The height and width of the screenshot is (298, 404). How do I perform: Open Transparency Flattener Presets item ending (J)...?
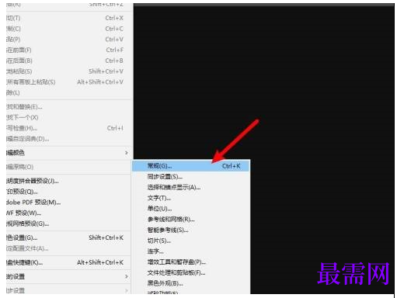pos(68,181)
